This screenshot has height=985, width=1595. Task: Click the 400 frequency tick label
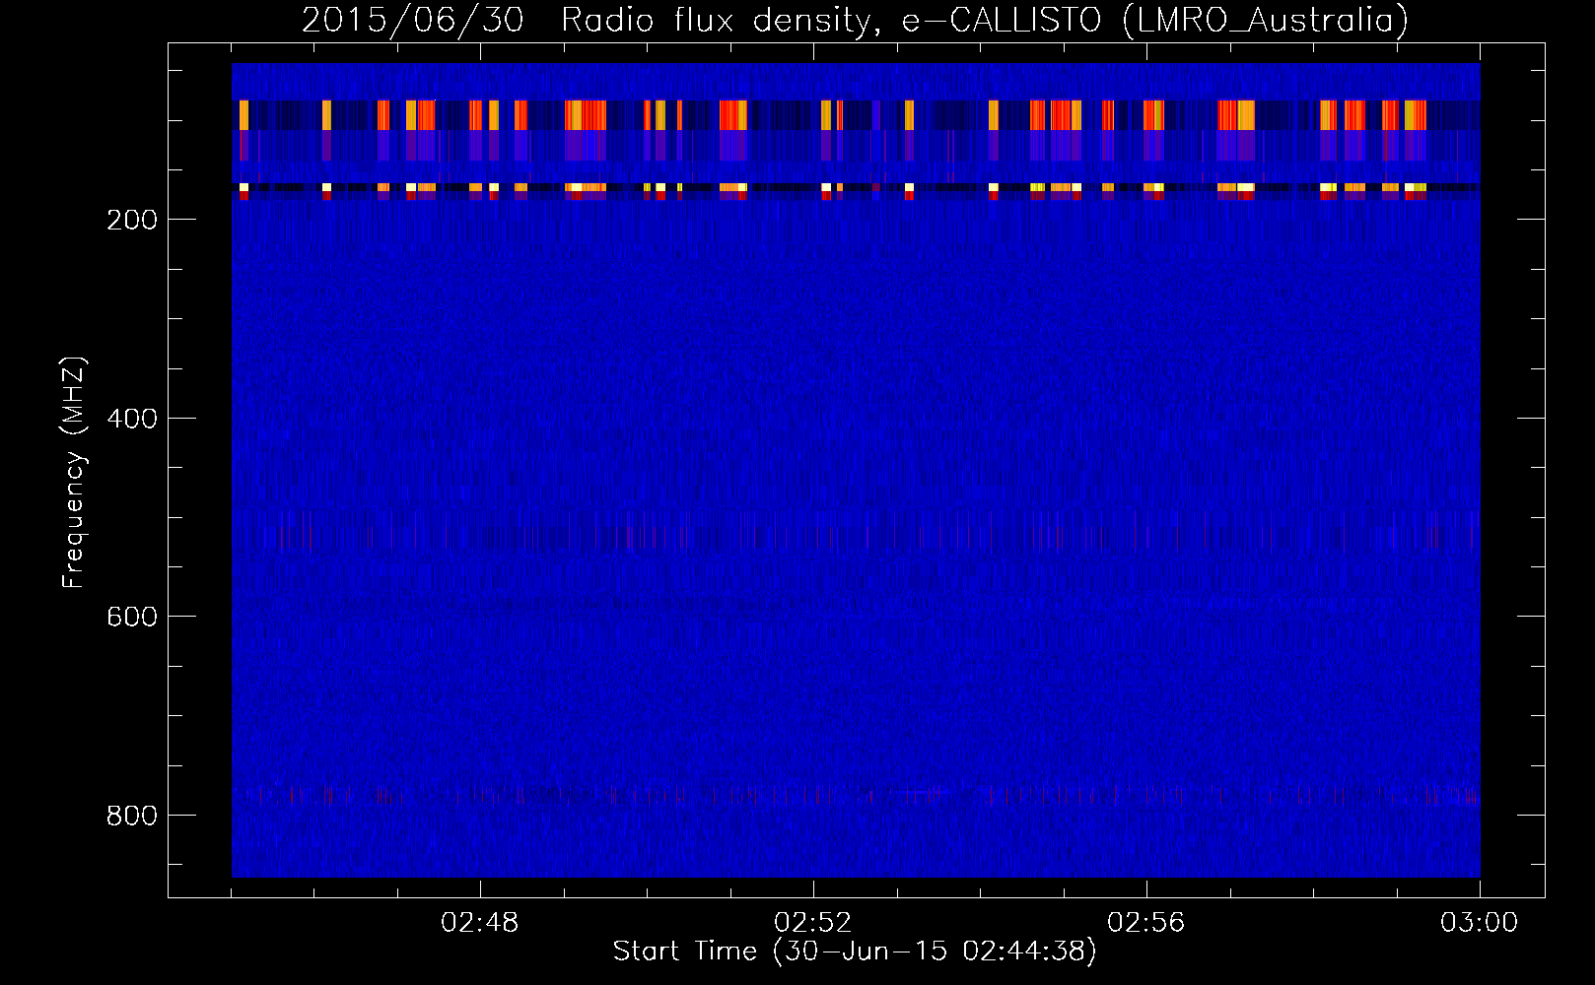[132, 419]
